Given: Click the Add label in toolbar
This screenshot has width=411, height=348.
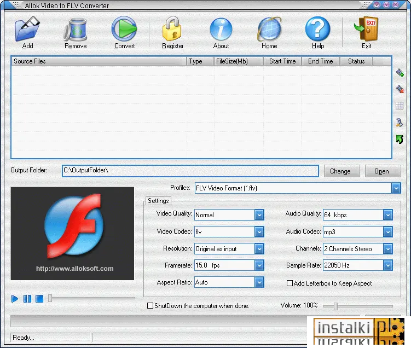Looking at the screenshot, I should click(27, 46).
